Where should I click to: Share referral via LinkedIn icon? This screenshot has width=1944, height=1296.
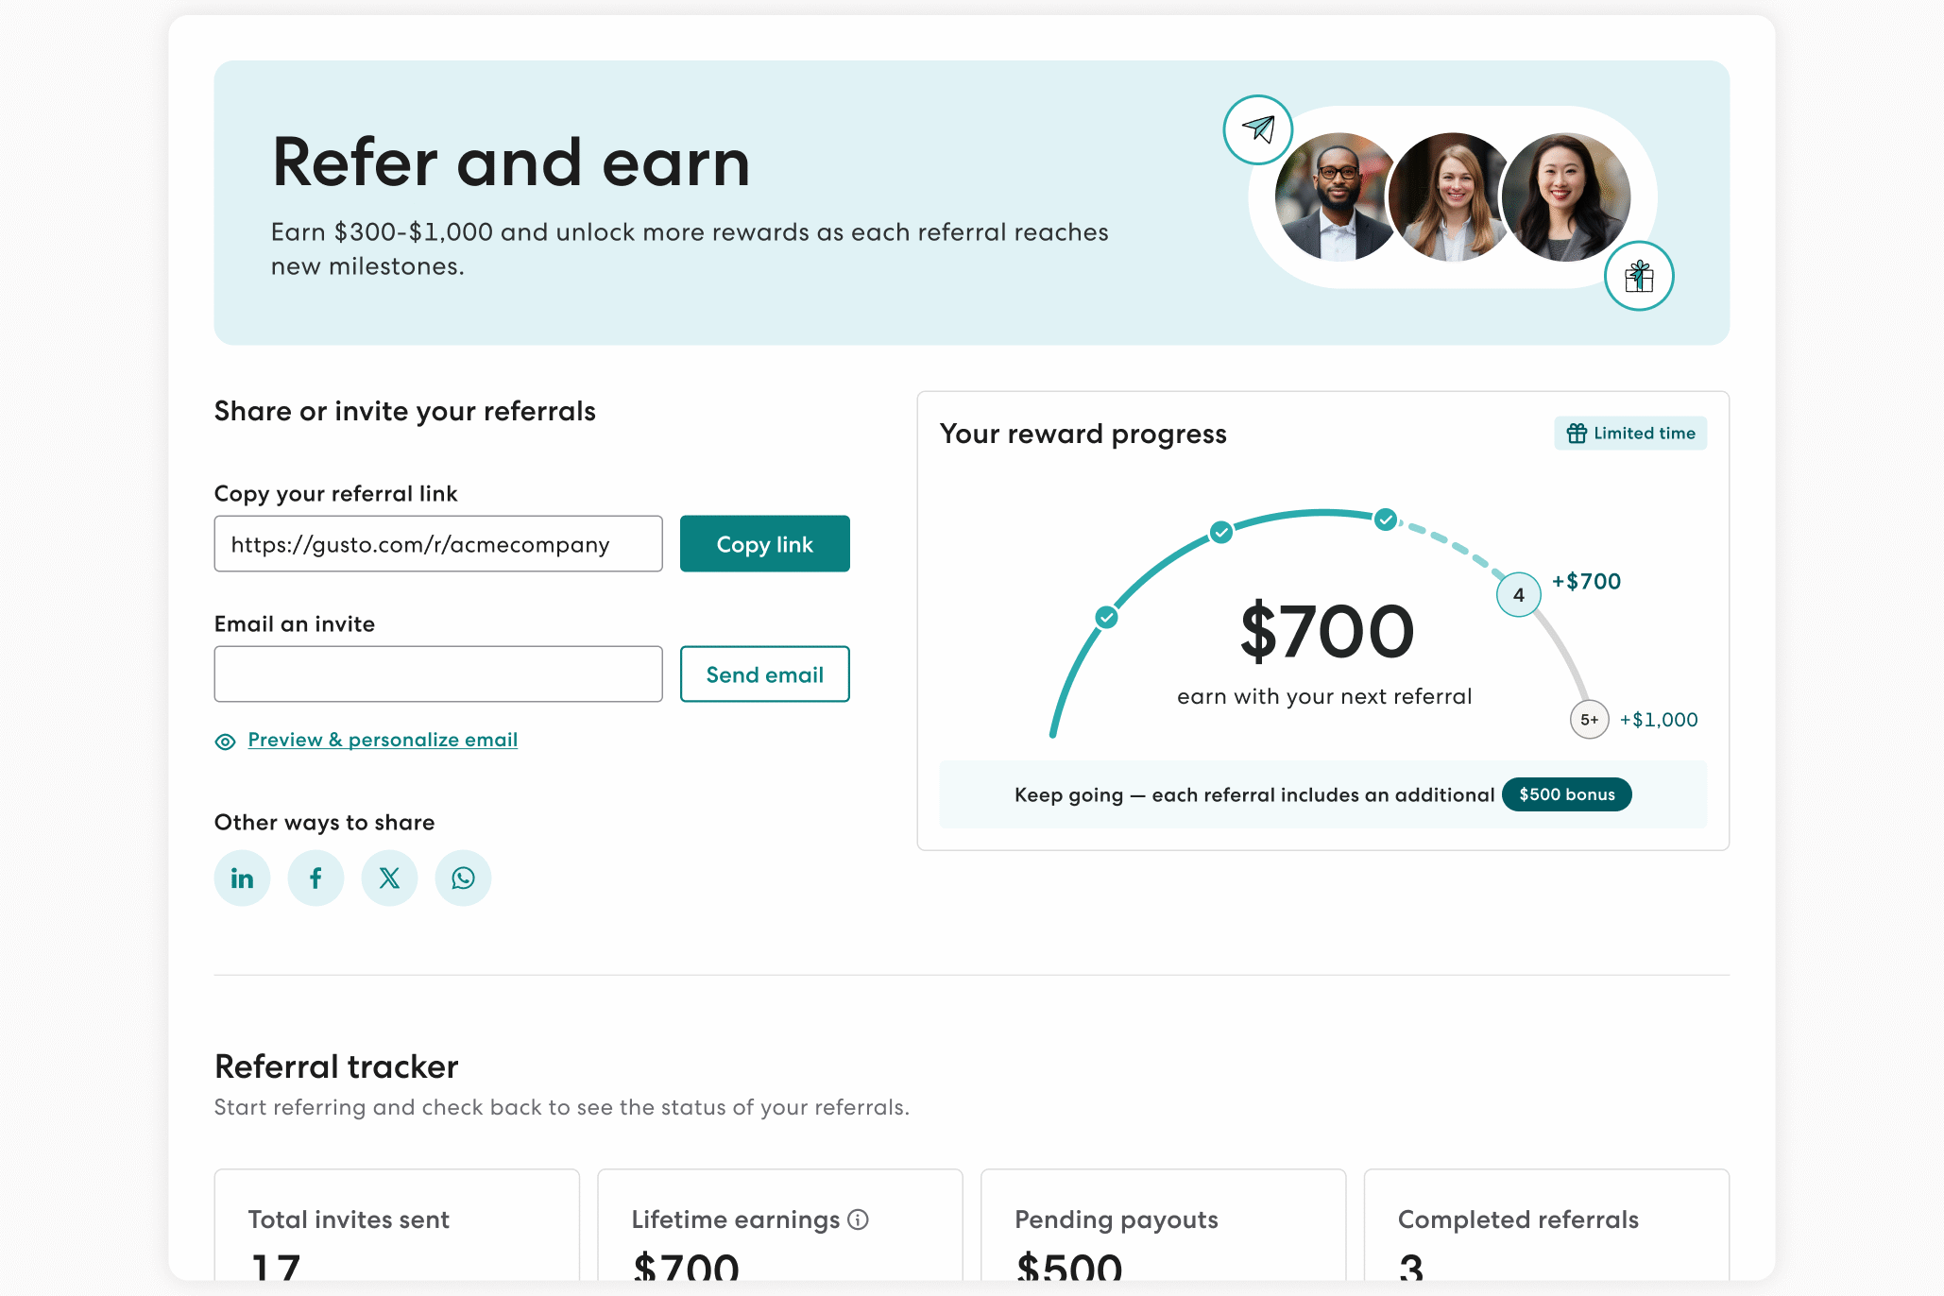pos(242,878)
